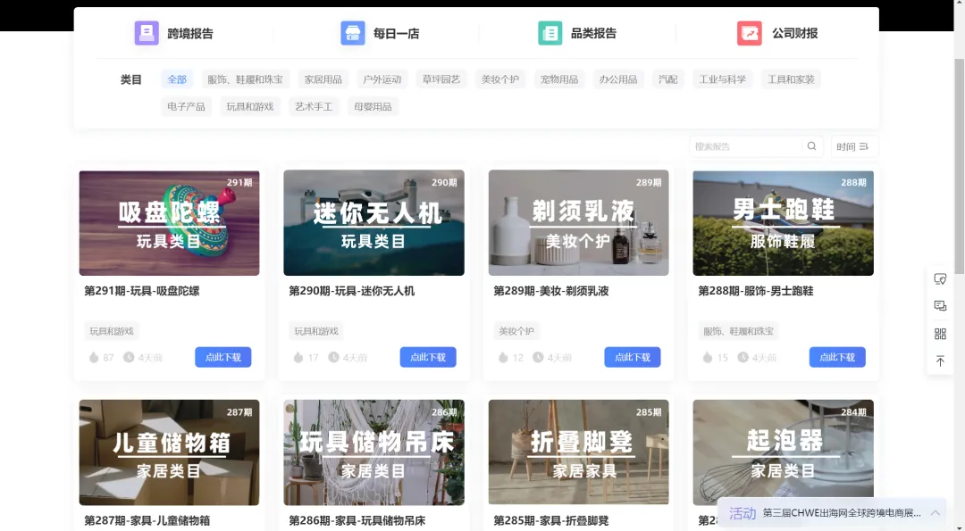965x531 pixels.
Task: Filter by 电子产品 category
Action: 186,106
